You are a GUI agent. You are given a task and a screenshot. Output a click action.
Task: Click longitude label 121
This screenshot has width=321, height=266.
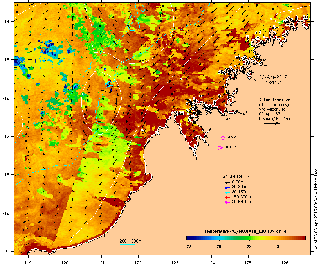coord(101,263)
